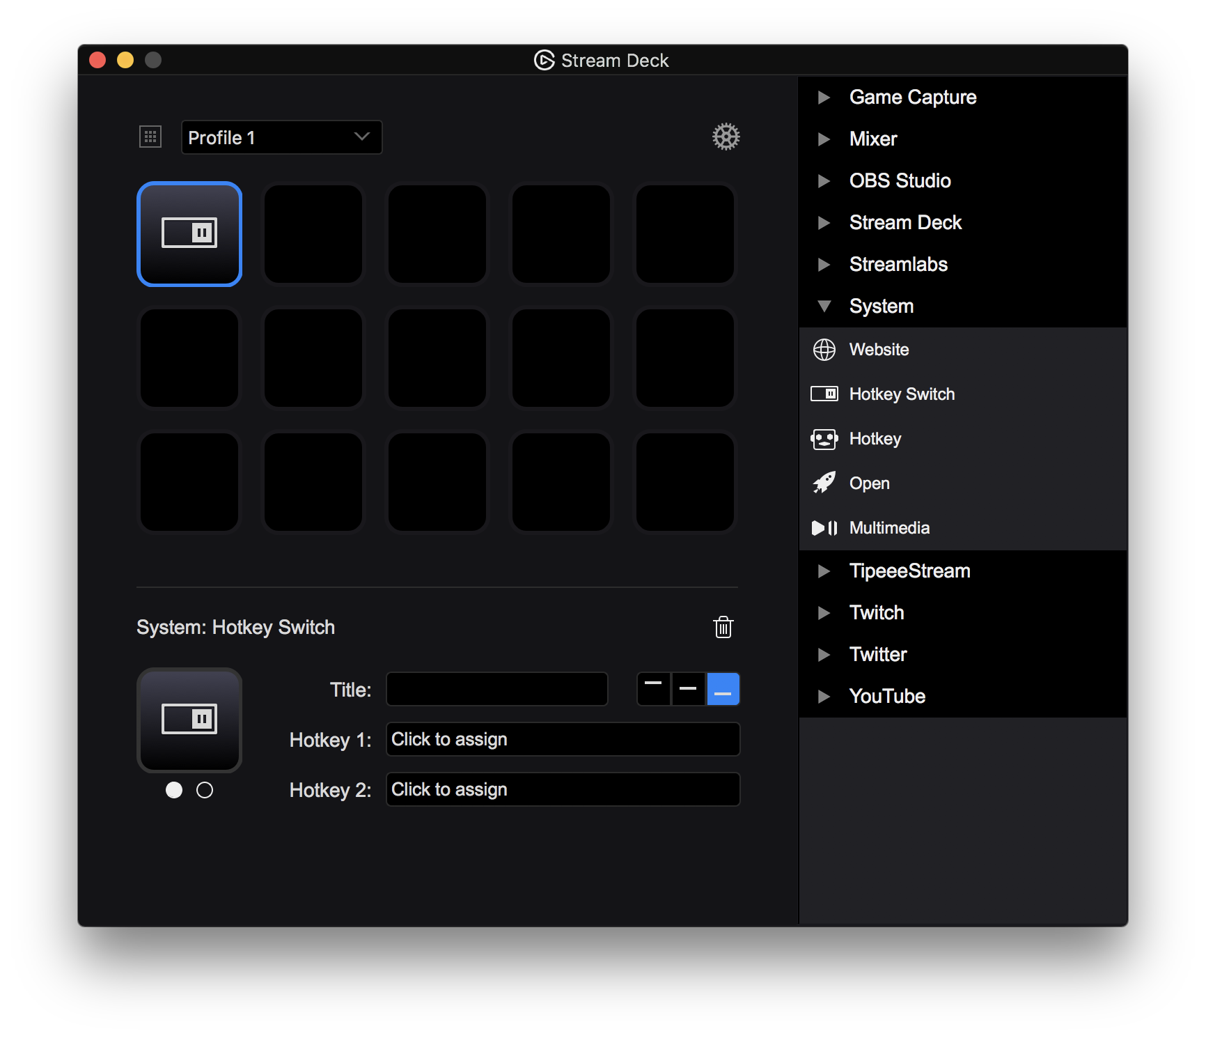The height and width of the screenshot is (1038, 1206).
Task: Click the System: Hotkey Switch heading
Action: click(x=235, y=628)
